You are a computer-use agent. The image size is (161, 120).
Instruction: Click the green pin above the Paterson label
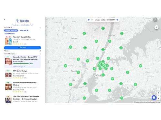[84, 33]
